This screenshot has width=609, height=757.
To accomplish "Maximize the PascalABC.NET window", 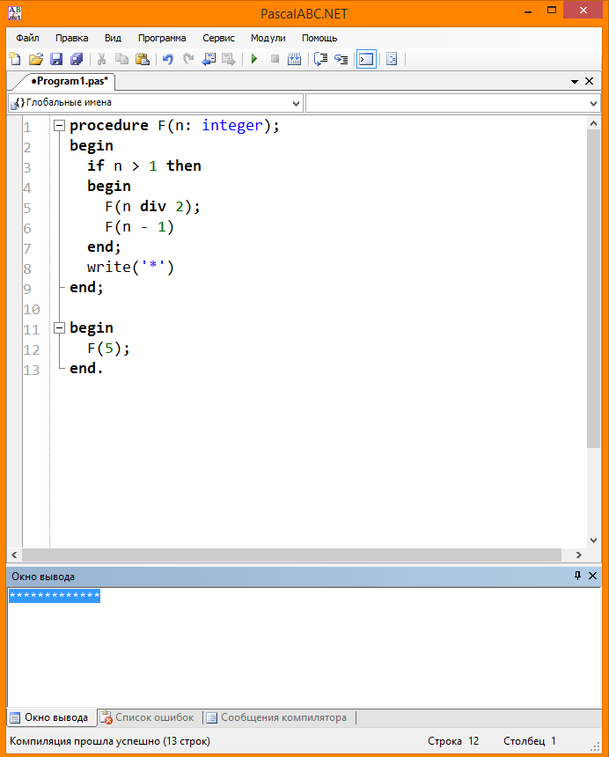I will (552, 11).
